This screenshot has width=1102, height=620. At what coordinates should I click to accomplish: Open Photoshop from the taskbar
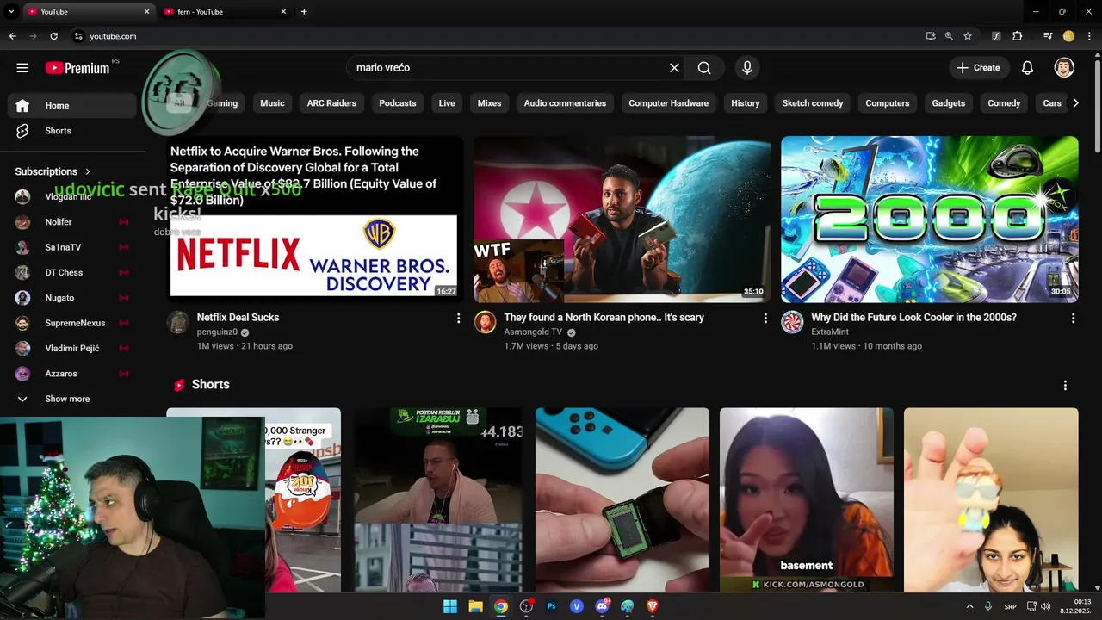point(552,606)
